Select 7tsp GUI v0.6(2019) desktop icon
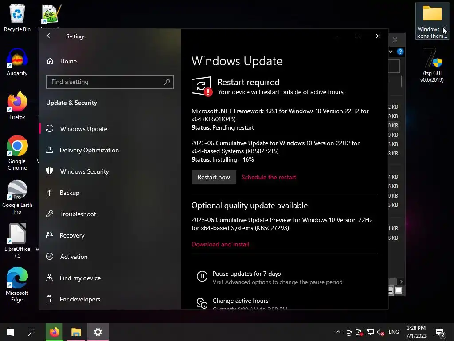 [432, 65]
